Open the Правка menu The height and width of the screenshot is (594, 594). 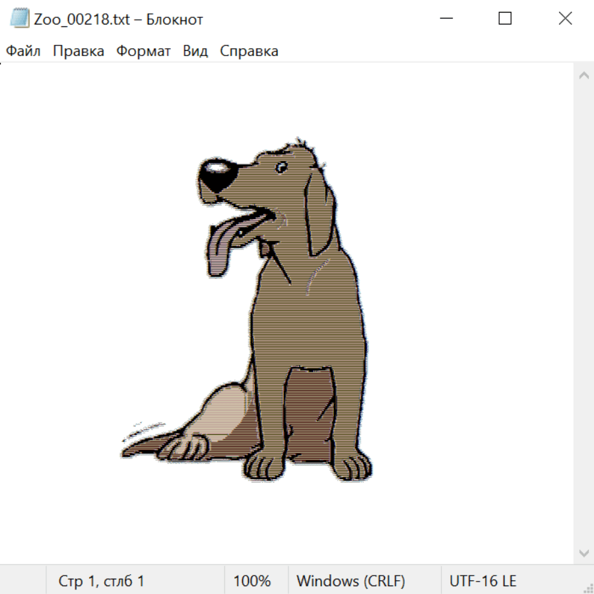coord(79,51)
